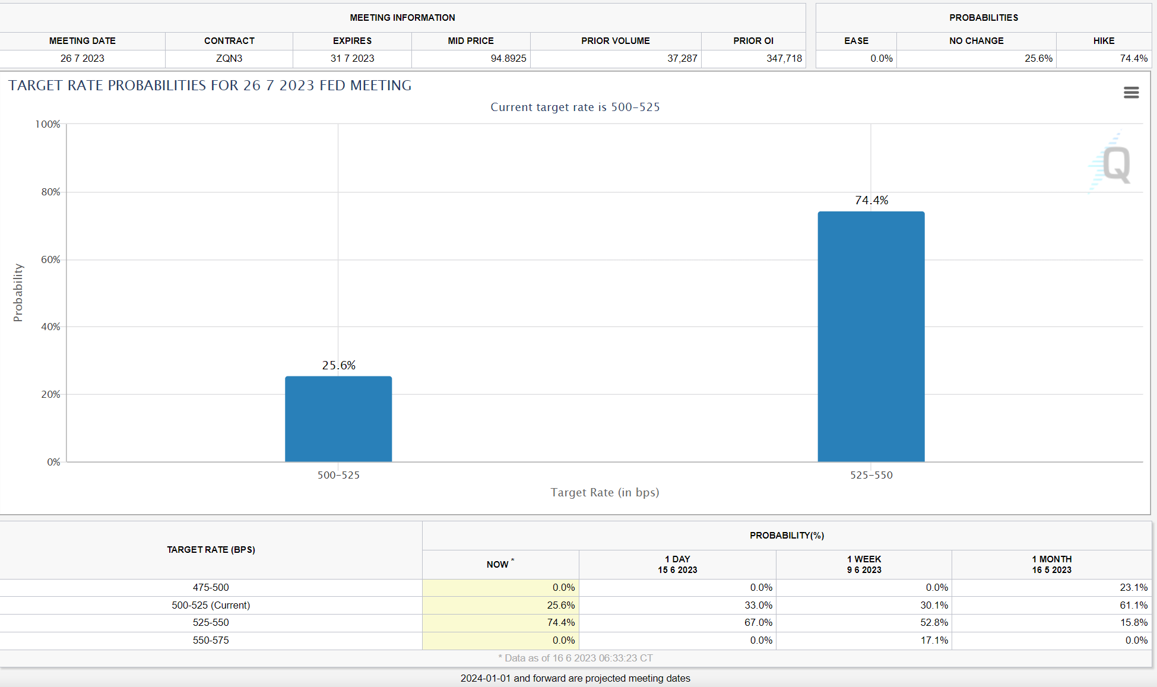The height and width of the screenshot is (687, 1157).
Task: Click the PROBABILITY(%) header
Action: click(787, 536)
